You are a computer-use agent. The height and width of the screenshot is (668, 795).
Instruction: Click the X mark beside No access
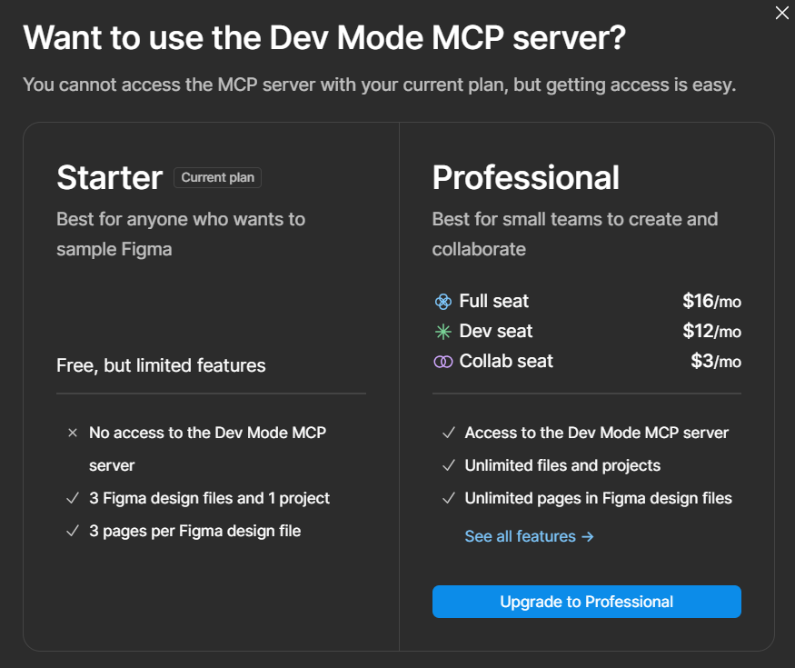pos(73,433)
